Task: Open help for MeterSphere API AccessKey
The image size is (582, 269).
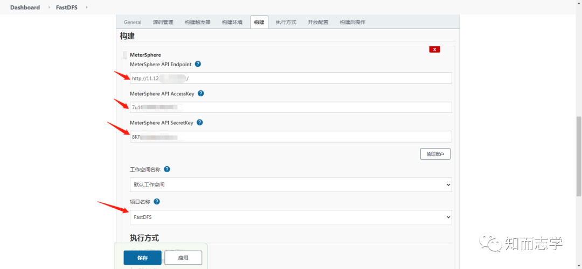Action: coord(201,94)
